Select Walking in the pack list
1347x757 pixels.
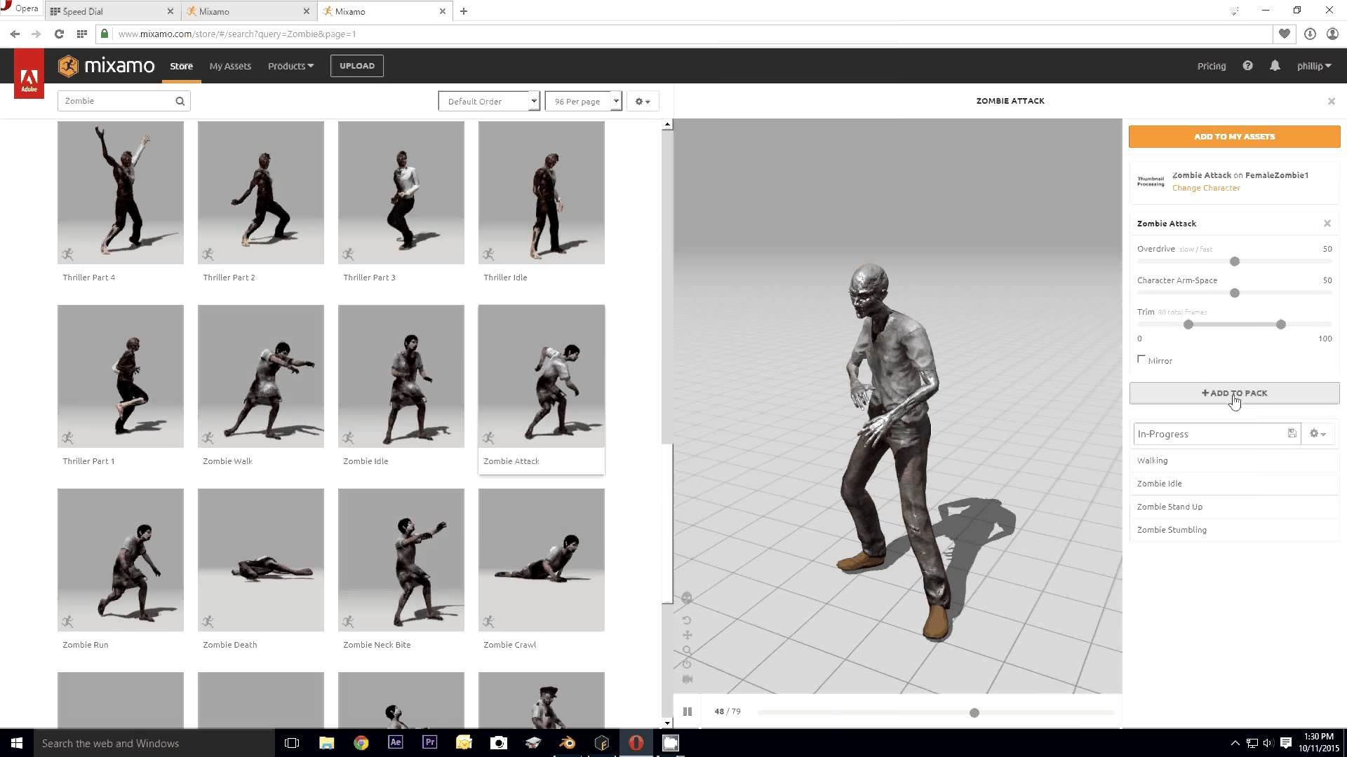click(x=1234, y=461)
